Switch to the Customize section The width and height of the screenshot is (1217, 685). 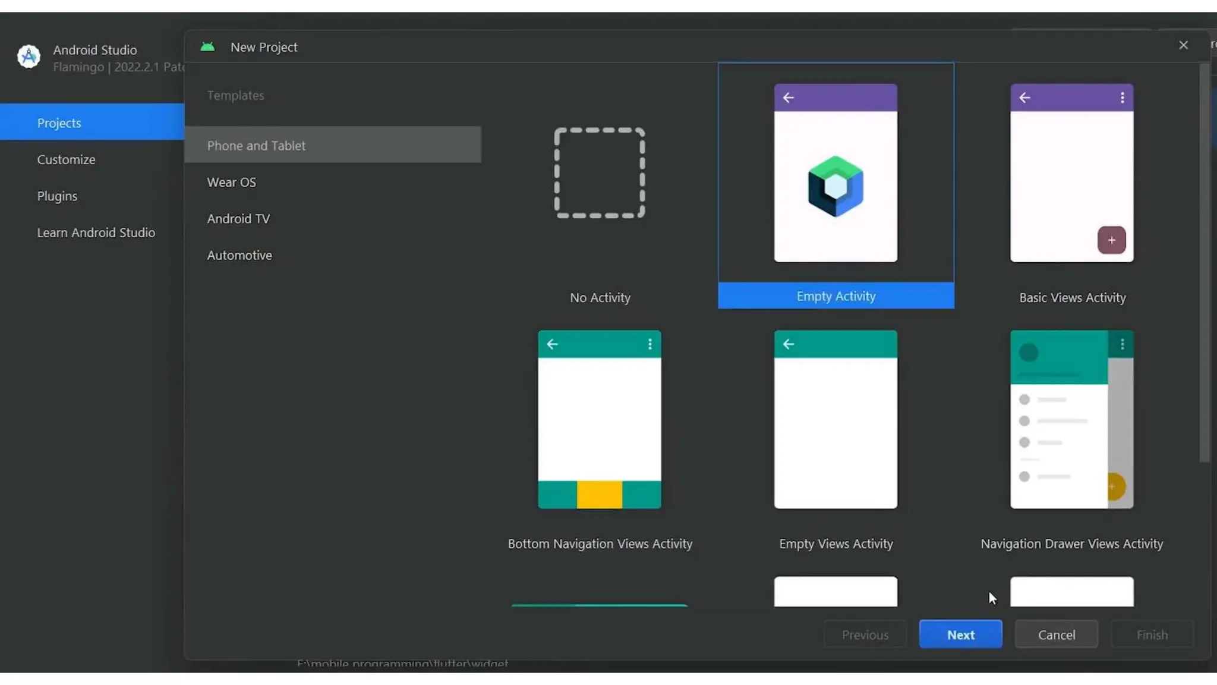point(66,159)
